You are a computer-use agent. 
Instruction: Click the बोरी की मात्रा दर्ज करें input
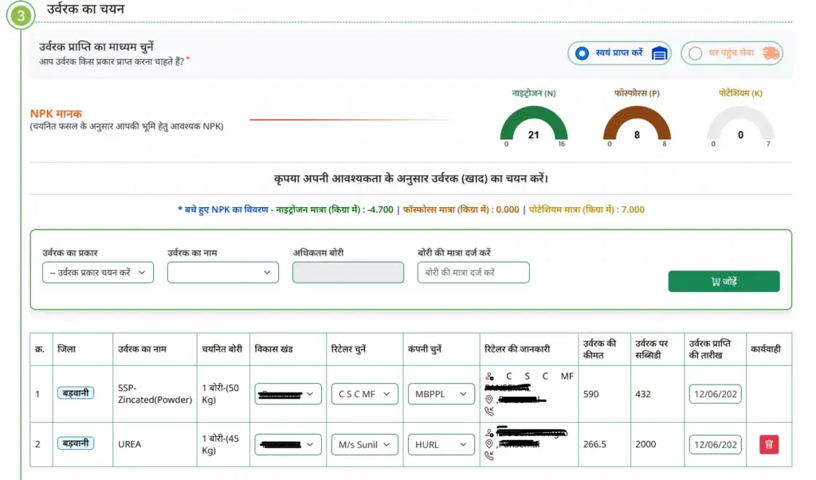click(x=473, y=272)
